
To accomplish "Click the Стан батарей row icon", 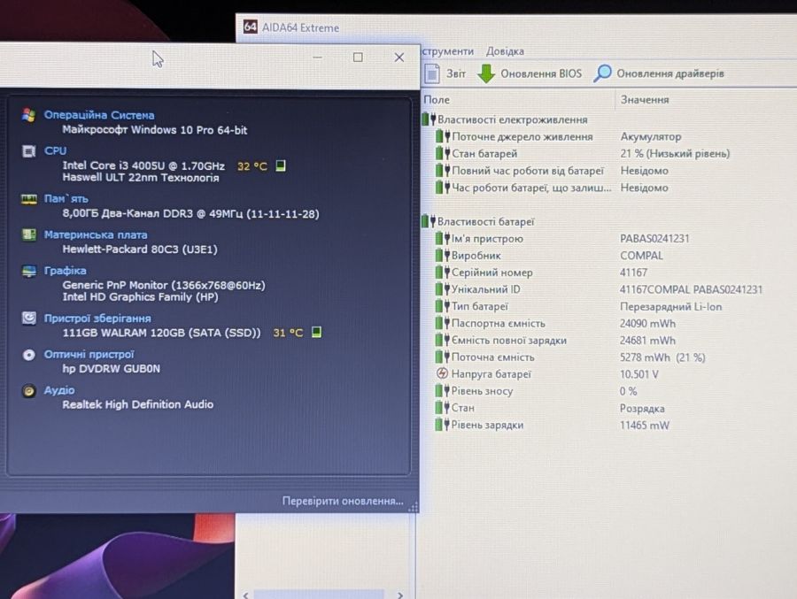I will (443, 153).
